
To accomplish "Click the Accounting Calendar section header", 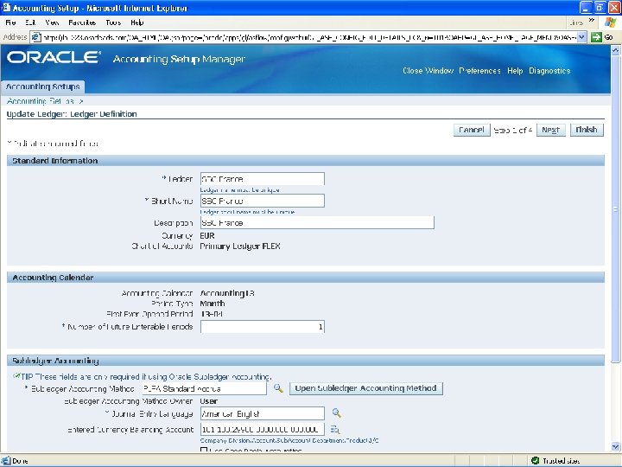I will tap(306, 278).
